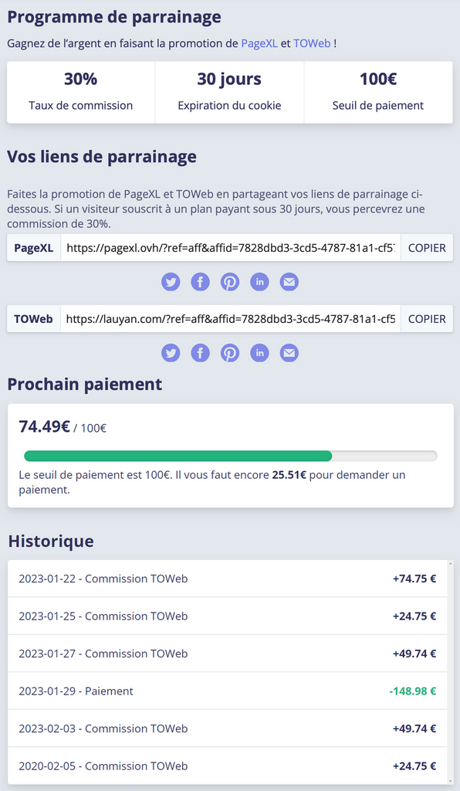Share PageXL link on Twitter

pyautogui.click(x=171, y=282)
